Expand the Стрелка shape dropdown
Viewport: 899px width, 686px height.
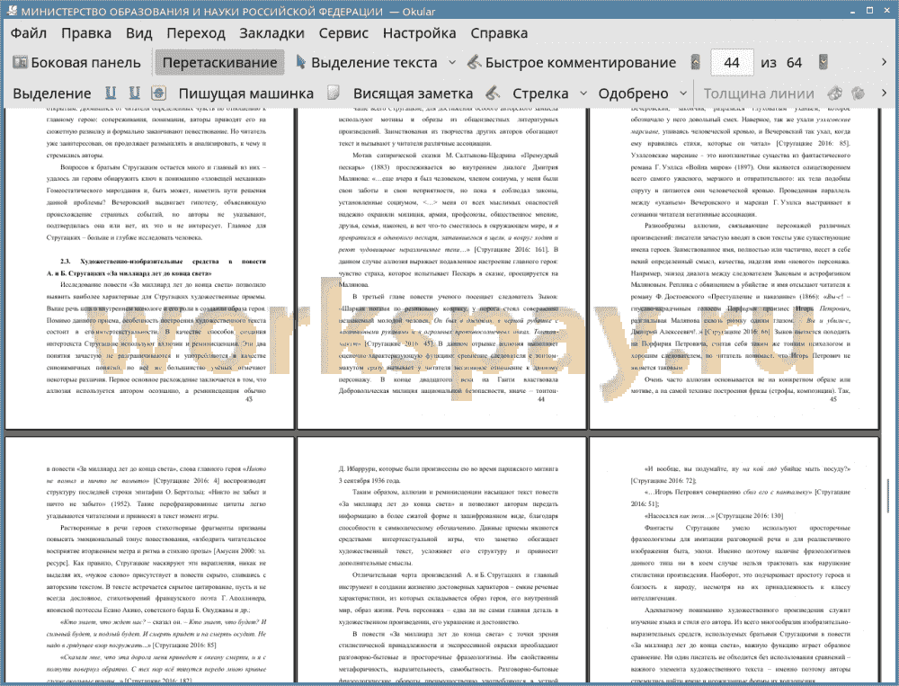pos(583,94)
